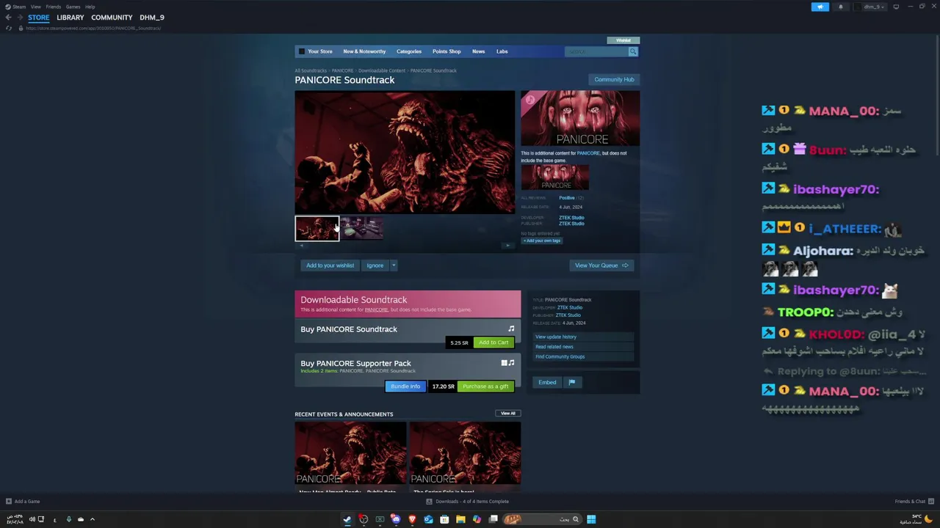This screenshot has height=528, width=940.
Task: Click the soundtrack music note icon
Action: (x=511, y=329)
